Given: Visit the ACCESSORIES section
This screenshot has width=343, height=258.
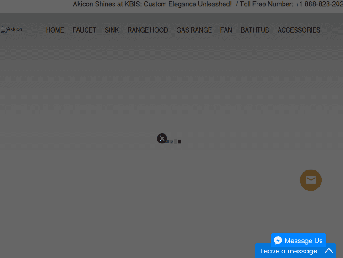Looking at the screenshot, I should pyautogui.click(x=299, y=30).
